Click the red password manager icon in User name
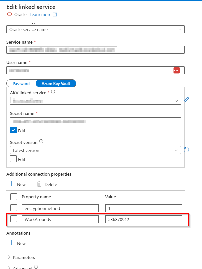The height and width of the screenshot is (269, 202). tap(177, 70)
